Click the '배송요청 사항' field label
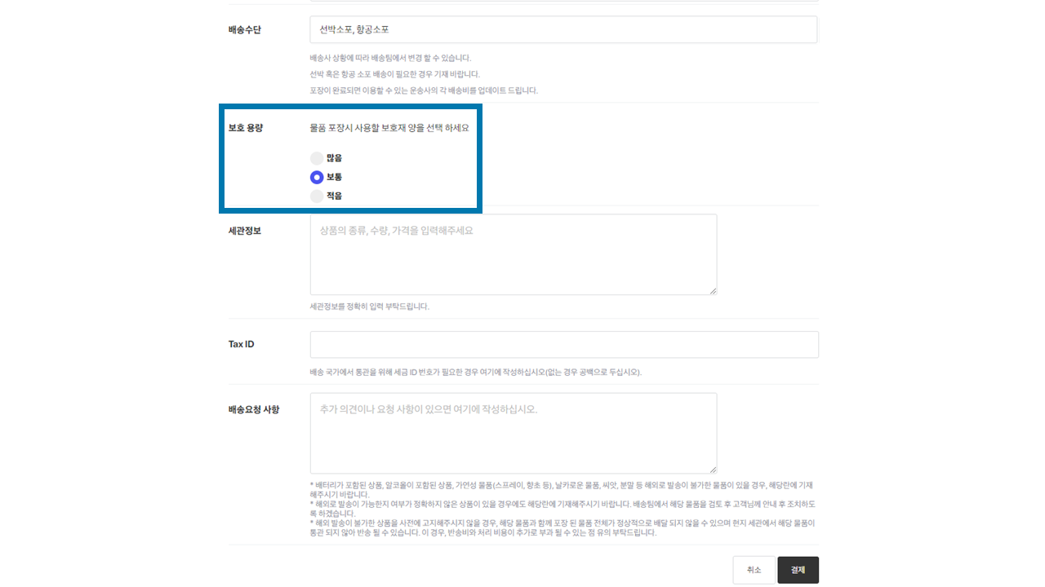This screenshot has width=1045, height=587. click(x=254, y=409)
